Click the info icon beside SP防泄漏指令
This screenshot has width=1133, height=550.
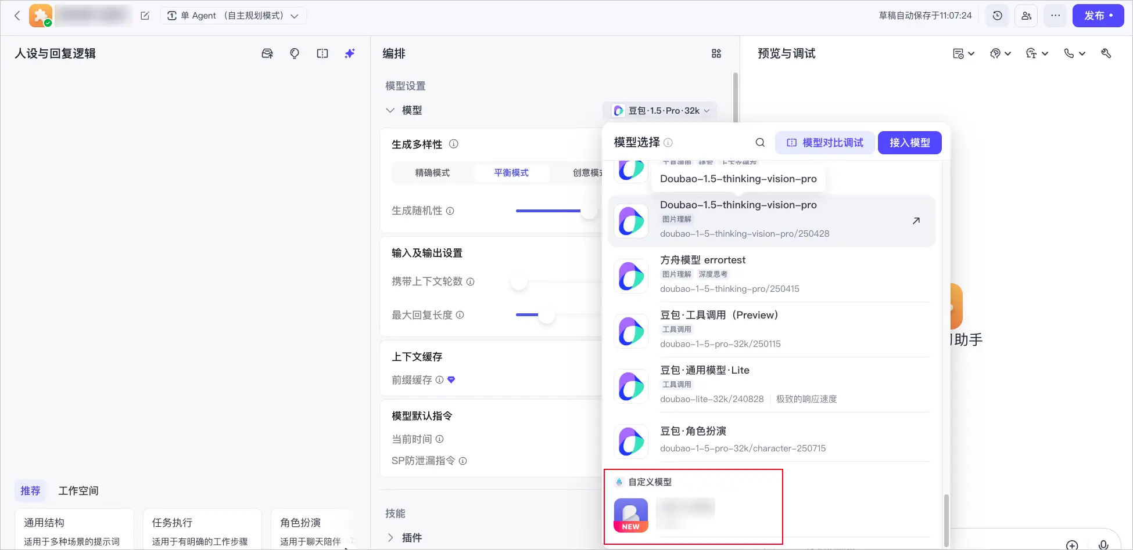click(463, 461)
